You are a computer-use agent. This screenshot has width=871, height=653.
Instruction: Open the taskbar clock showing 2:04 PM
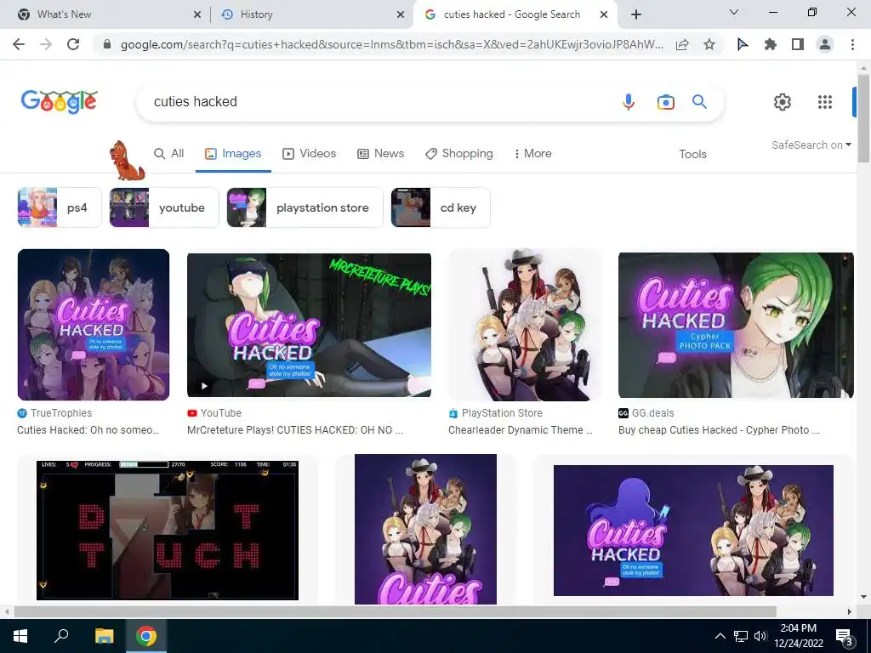[x=798, y=636]
